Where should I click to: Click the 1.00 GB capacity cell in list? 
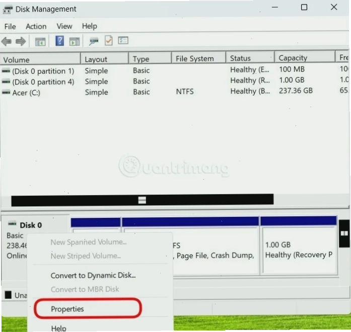(292, 80)
